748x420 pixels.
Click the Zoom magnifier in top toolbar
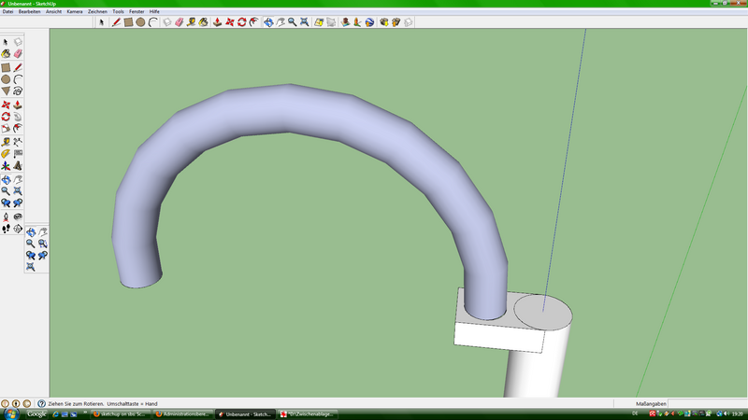pos(292,21)
